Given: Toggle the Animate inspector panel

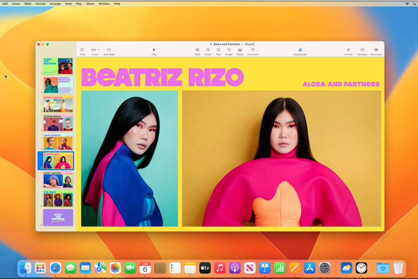Looking at the screenshot, I should 362,50.
